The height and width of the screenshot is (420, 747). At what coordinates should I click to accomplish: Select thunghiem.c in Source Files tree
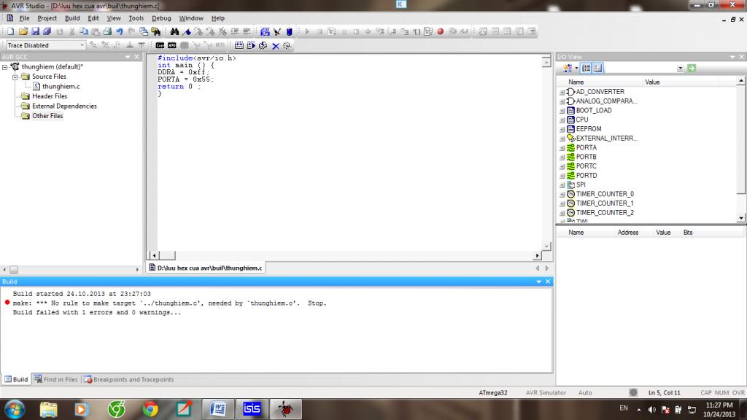[61, 86]
